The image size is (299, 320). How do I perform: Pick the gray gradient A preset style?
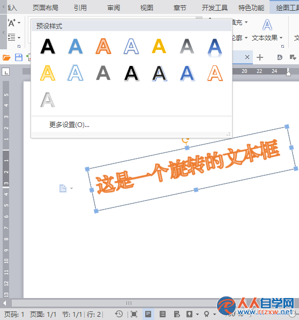click(187, 46)
